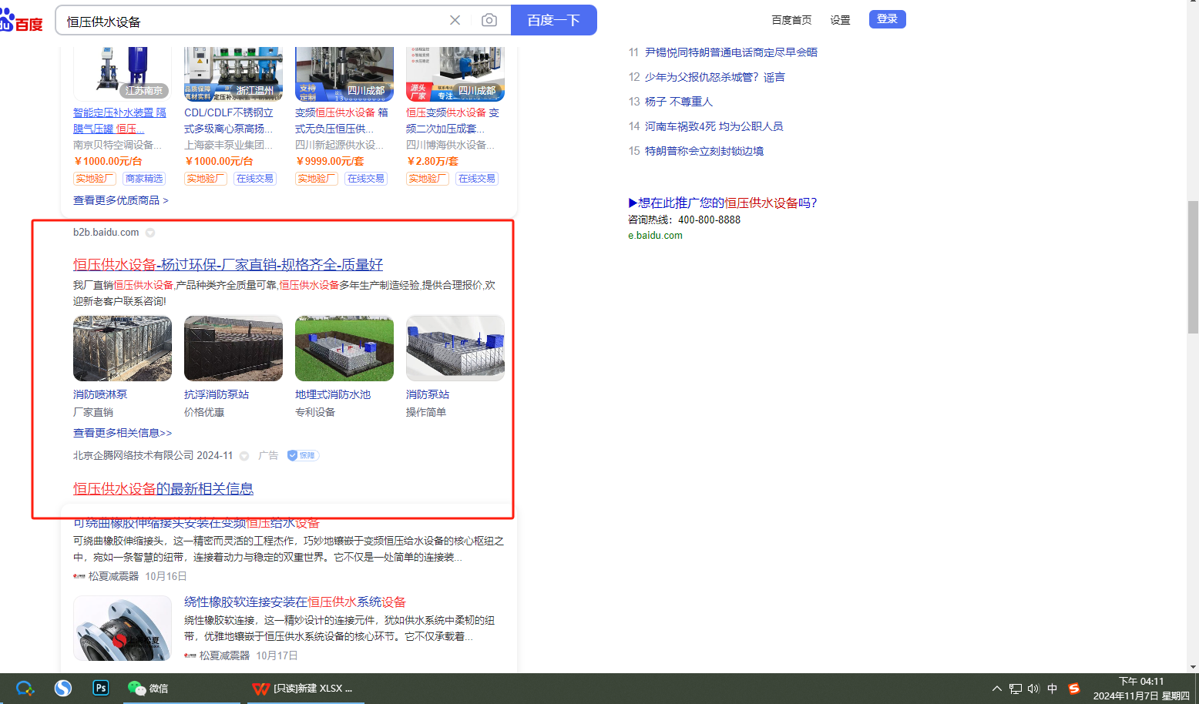Screen dimensions: 1199x704
Task: Open 想在此推广您的恒压供水设备吗 promotion link
Action: (723, 203)
